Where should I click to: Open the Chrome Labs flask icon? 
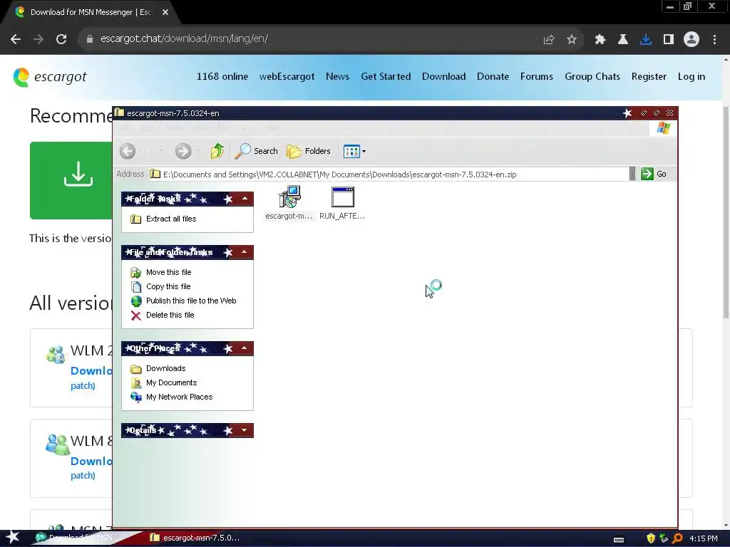click(623, 40)
